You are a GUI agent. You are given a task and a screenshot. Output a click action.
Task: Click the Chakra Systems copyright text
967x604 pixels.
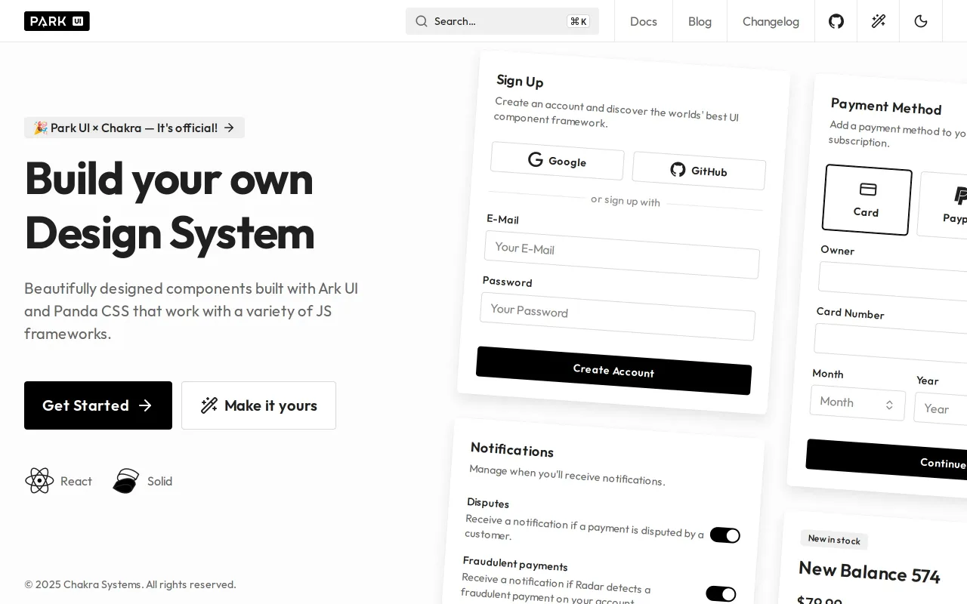[130, 584]
